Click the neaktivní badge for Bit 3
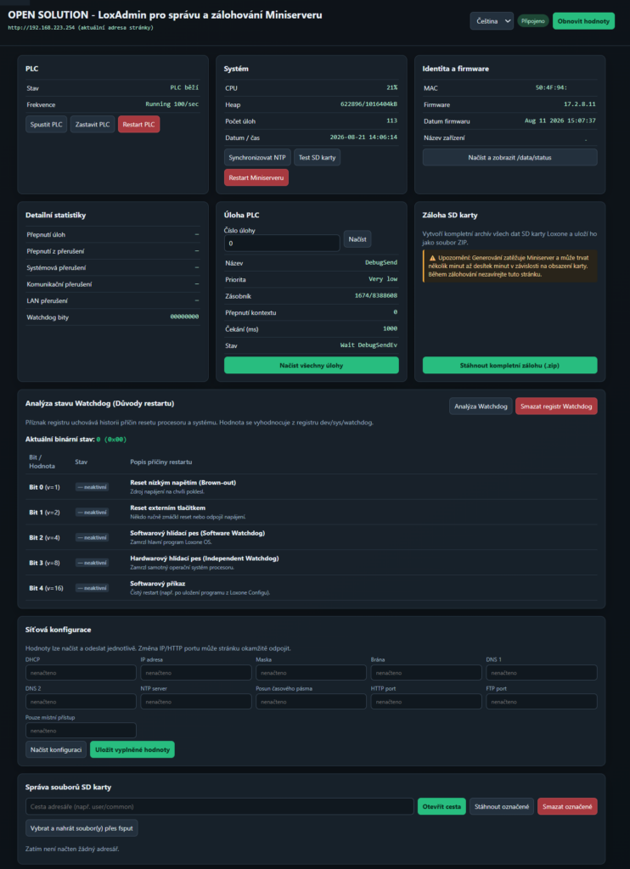This screenshot has width=630, height=869. point(92,563)
